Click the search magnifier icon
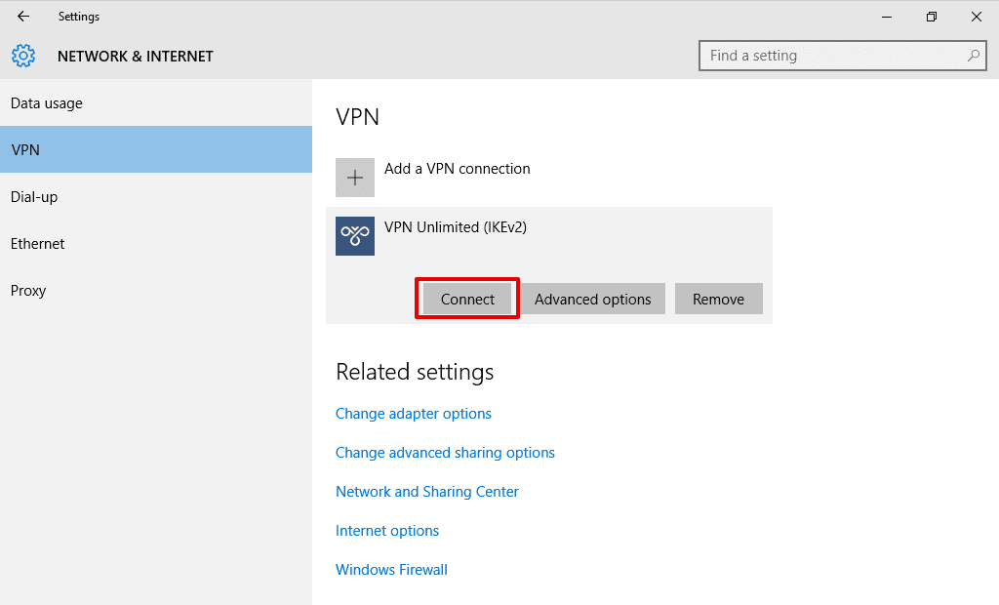 [974, 56]
